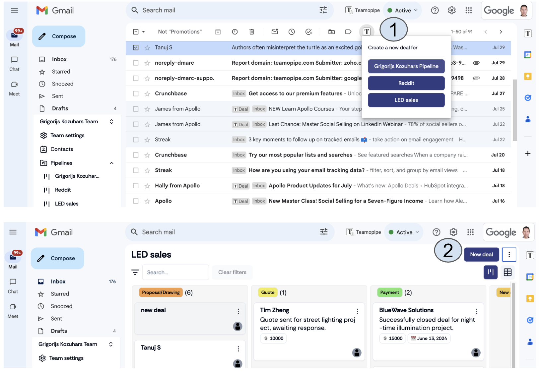542x372 pixels.
Task: Open the more options menu beside New deal
Action: [509, 255]
